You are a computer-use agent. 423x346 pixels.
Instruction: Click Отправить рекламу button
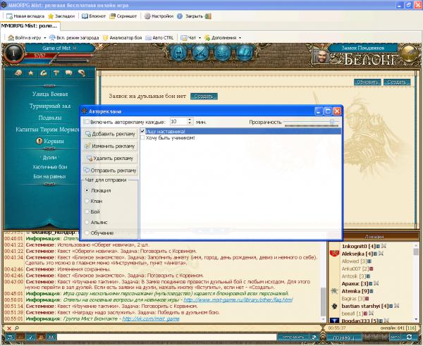pyautogui.click(x=110, y=171)
